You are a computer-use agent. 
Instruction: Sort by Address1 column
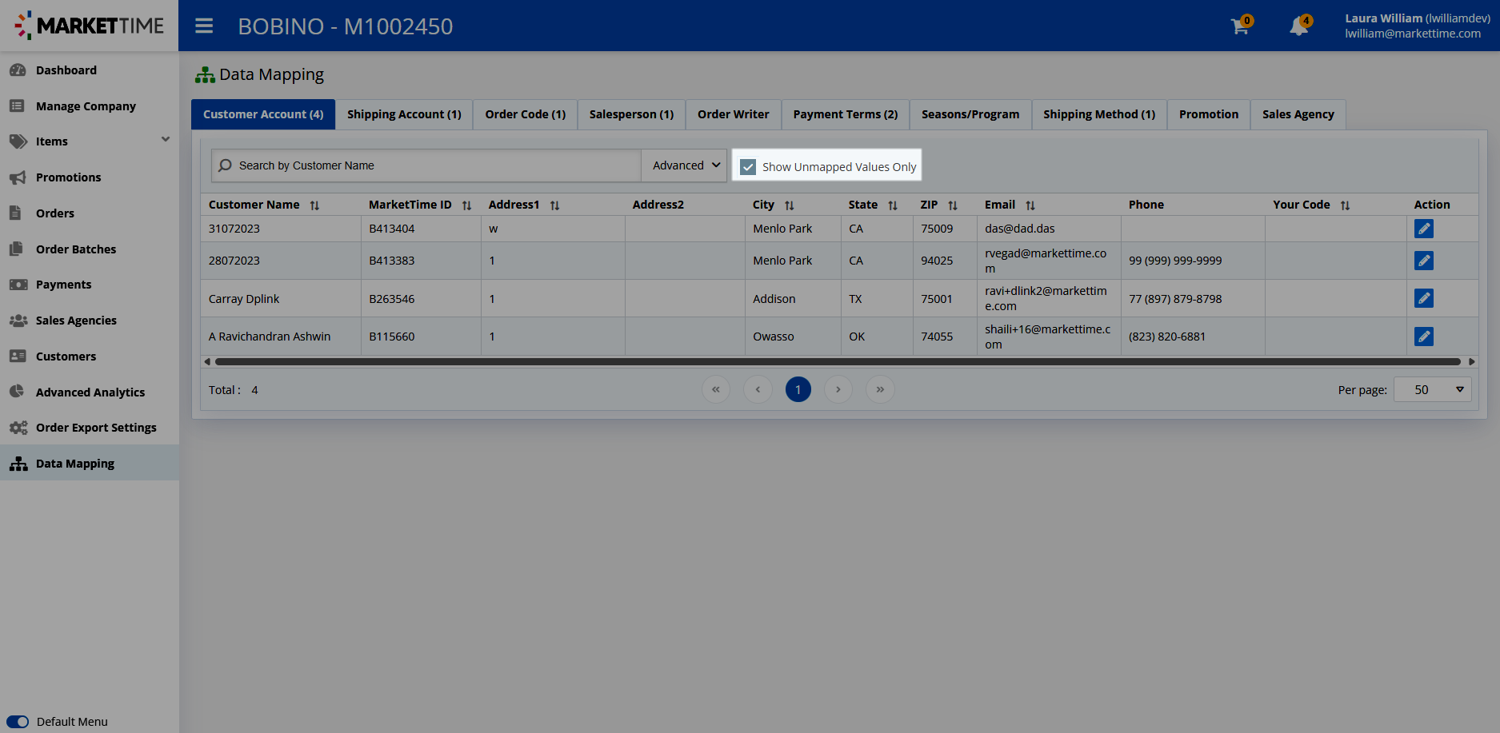point(554,205)
